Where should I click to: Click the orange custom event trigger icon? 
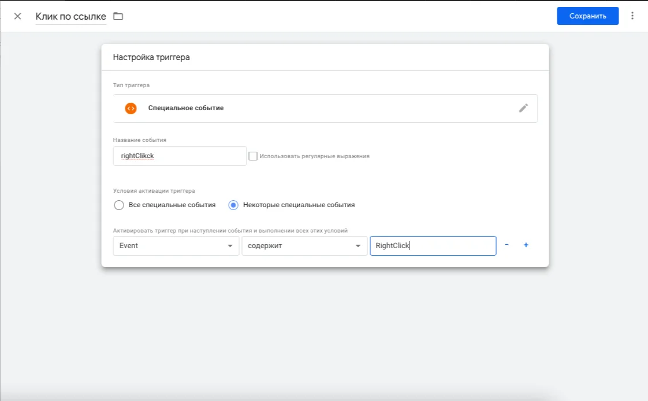point(131,108)
